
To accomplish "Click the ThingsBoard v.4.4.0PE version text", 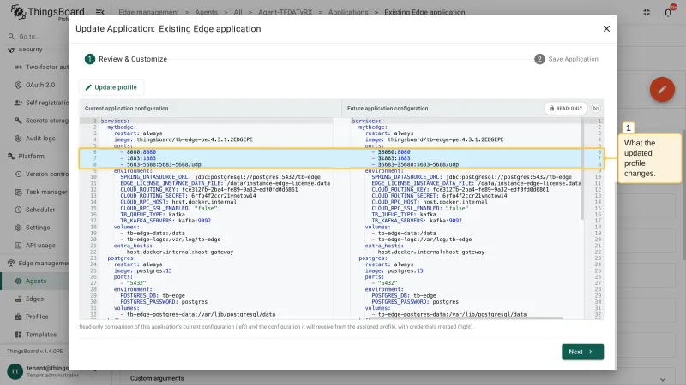I will (35, 351).
